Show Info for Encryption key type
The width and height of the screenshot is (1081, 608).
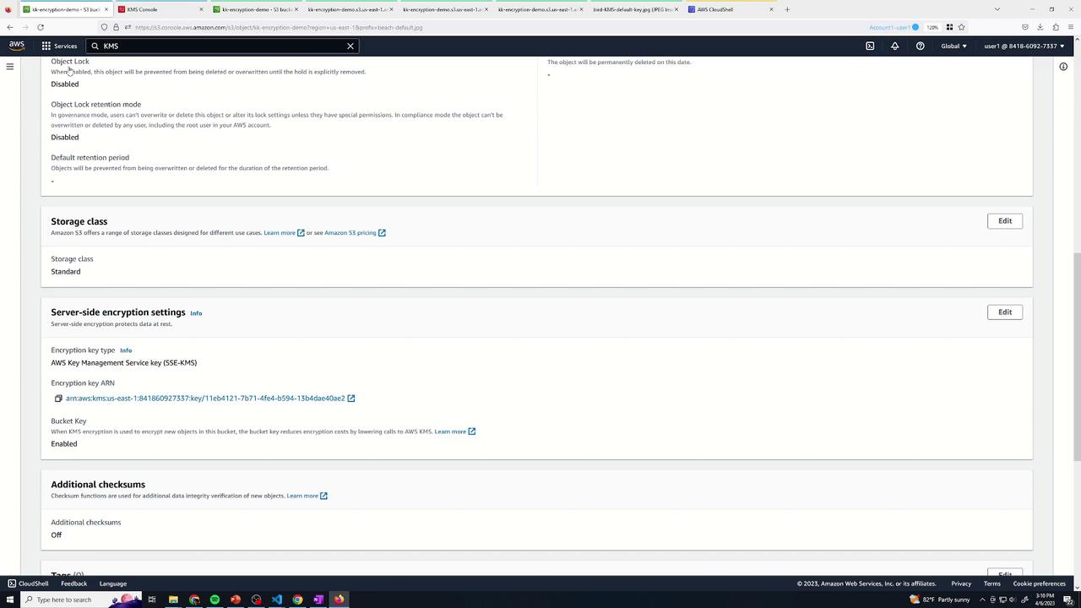pos(126,350)
